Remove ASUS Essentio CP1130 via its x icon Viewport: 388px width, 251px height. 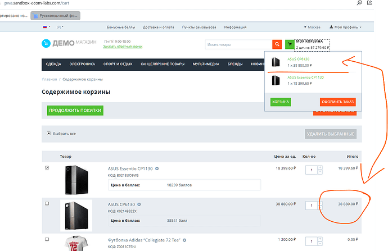tap(157, 168)
